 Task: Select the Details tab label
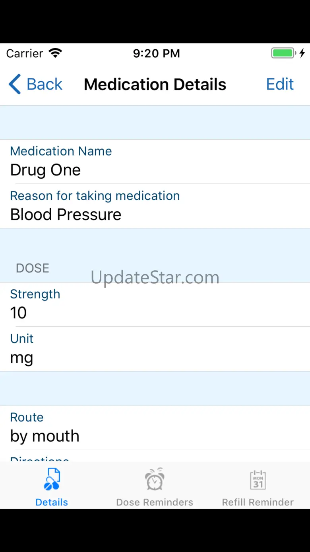[x=52, y=502]
